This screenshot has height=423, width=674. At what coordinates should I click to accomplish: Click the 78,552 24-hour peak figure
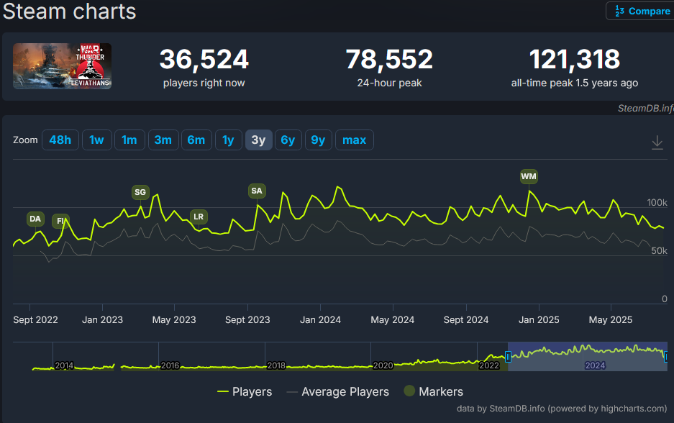point(389,59)
